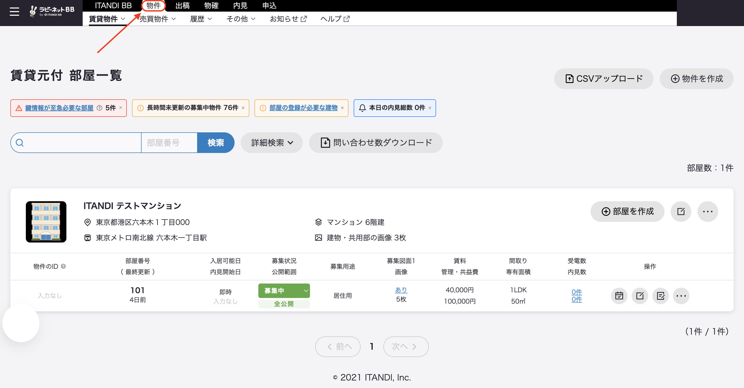This screenshot has width=744, height=388.
Task: Click the building edit icon for ITANDI テストマンション
Action: click(681, 212)
